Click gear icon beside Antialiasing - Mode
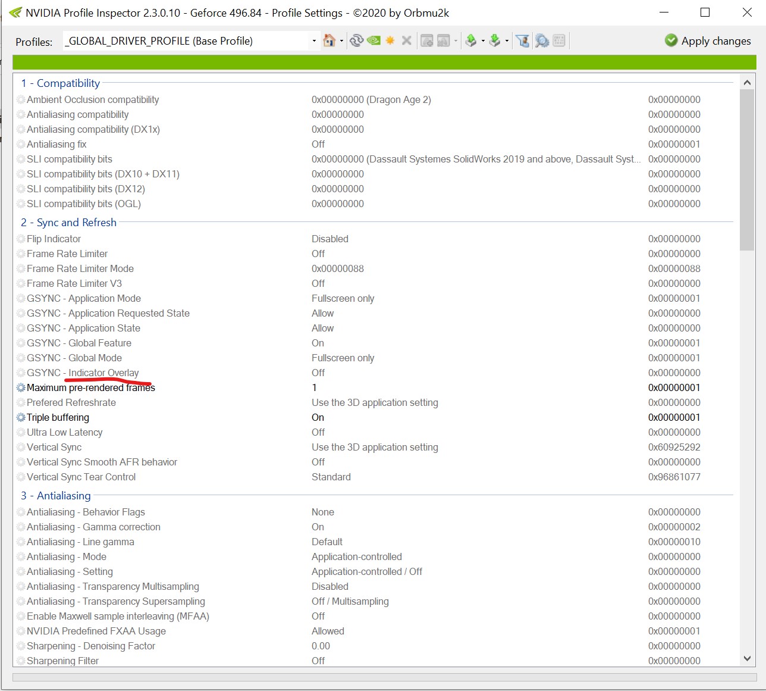This screenshot has height=691, width=766. pyautogui.click(x=21, y=556)
